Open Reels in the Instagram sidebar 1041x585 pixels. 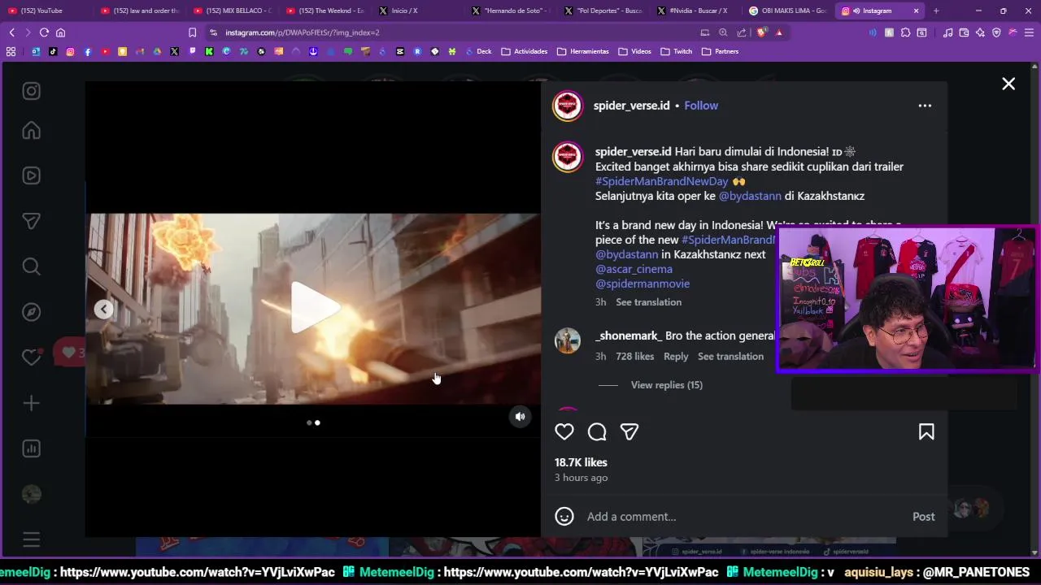31,175
